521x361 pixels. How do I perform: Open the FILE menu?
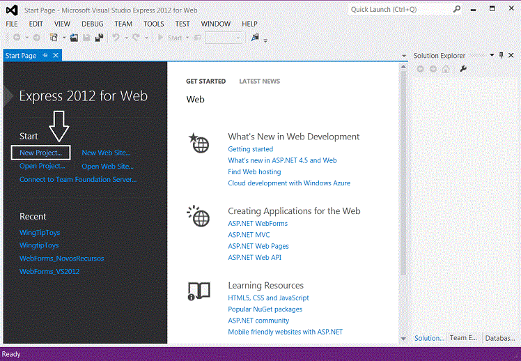point(12,24)
